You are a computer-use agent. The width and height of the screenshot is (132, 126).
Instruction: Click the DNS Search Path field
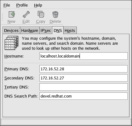click(x=83, y=96)
